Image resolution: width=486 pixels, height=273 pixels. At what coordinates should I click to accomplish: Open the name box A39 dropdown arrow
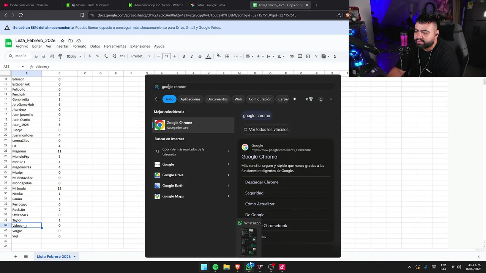23,67
